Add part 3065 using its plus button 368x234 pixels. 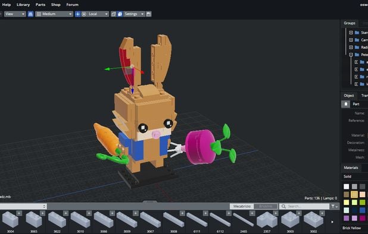pyautogui.click(x=42, y=213)
